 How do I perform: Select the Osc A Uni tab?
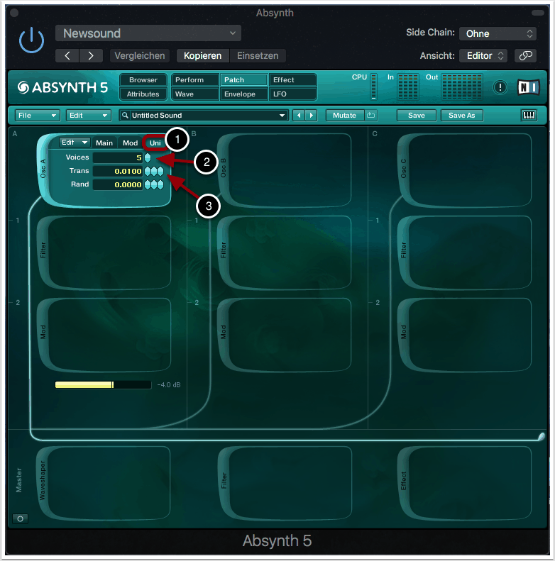[x=155, y=143]
